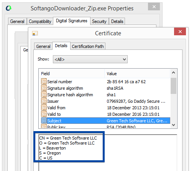Open the Details tab in Properties window
Screen dimensions: 194x171
(117, 21)
